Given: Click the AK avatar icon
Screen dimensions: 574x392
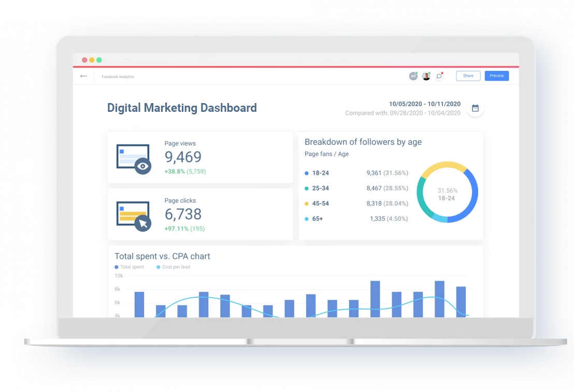Looking at the screenshot, I should tap(413, 76).
